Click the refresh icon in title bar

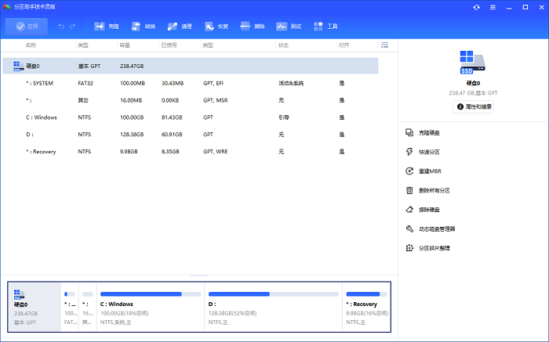point(476,7)
